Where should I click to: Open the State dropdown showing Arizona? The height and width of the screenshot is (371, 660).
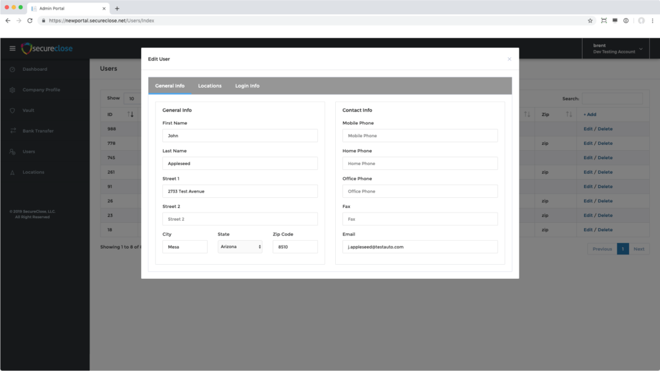coord(240,247)
